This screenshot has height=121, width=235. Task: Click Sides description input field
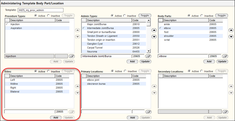[29, 112]
